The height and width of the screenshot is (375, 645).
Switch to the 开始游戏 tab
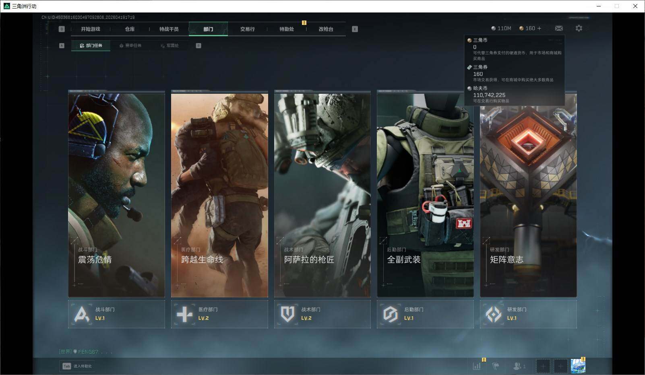90,29
